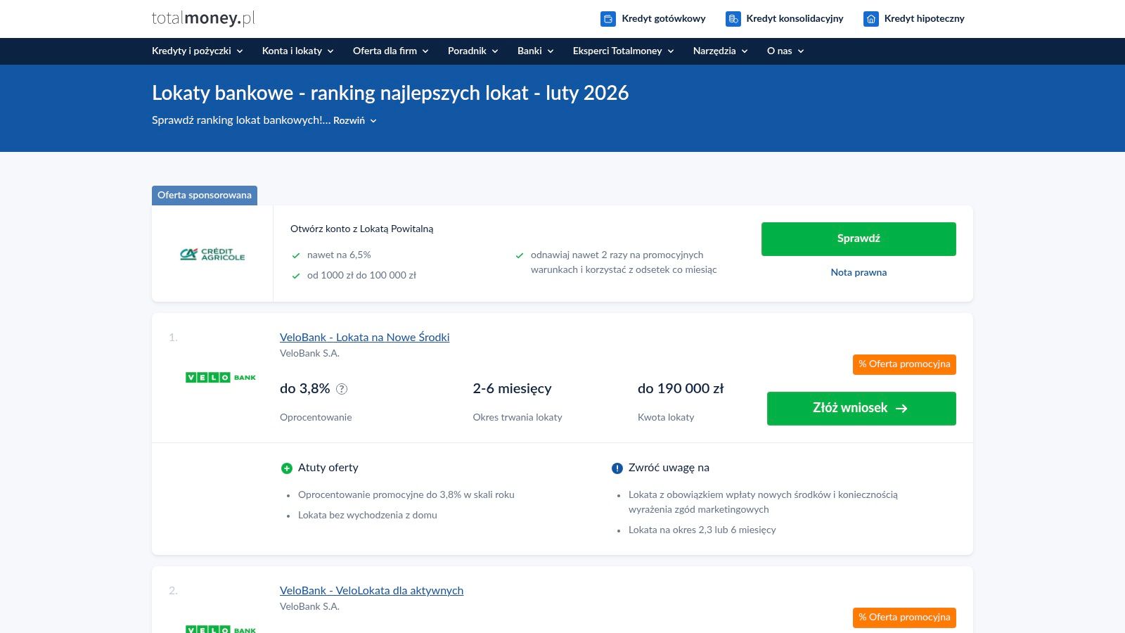Click 'od 1000 zł do 100 000 zł'
Screen dimensions: 1125x633
click(361, 276)
